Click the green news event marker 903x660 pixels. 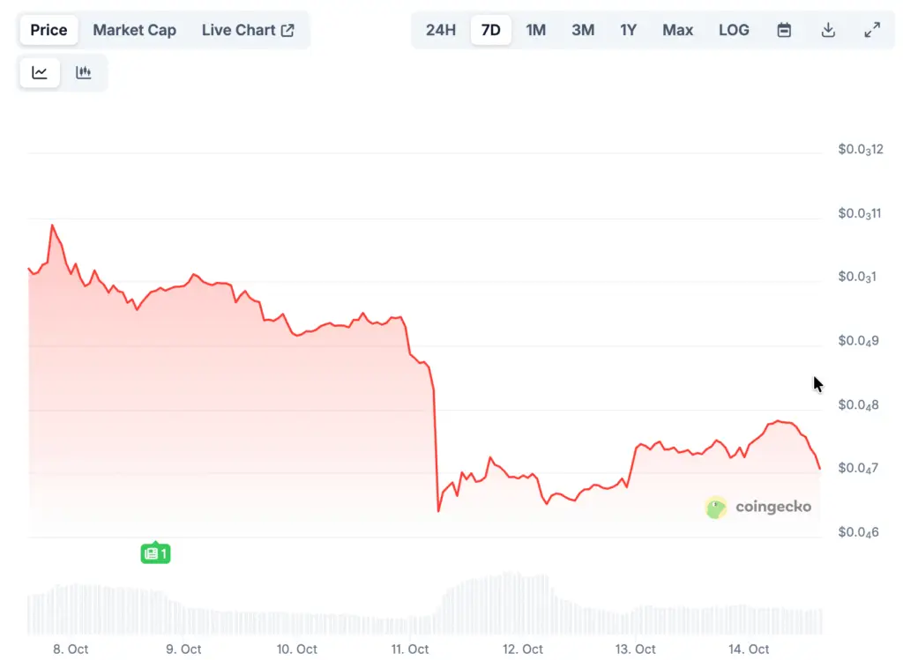point(155,553)
